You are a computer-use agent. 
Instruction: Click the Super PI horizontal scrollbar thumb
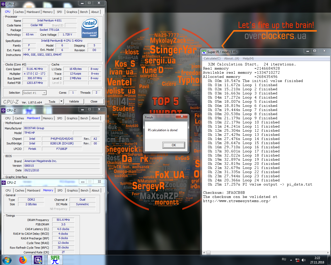[208, 253]
